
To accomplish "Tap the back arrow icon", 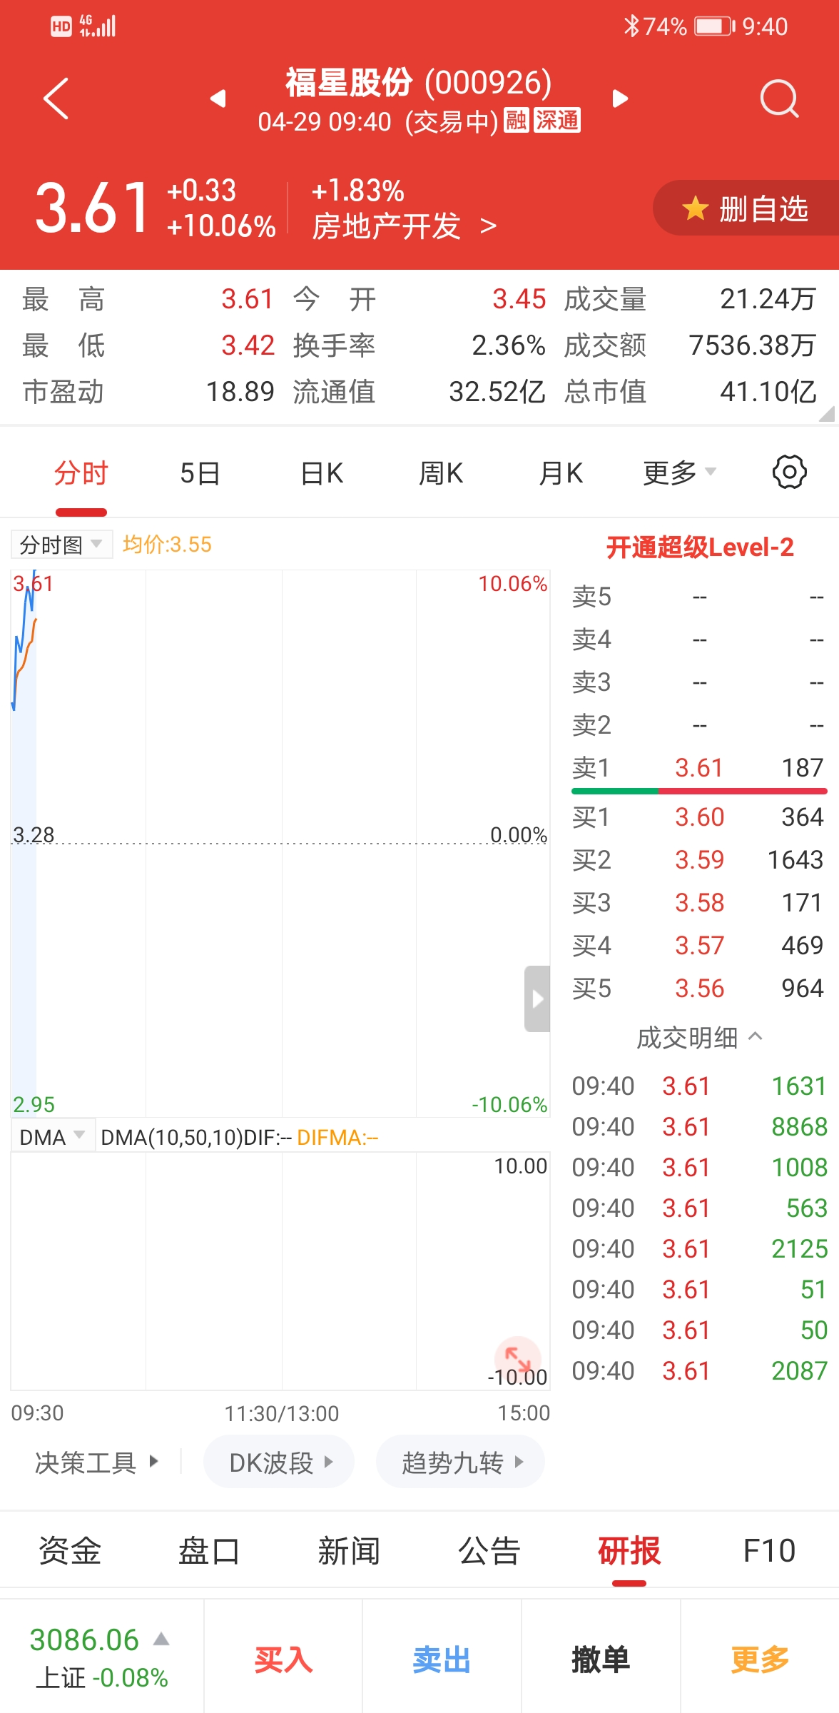I will [56, 98].
